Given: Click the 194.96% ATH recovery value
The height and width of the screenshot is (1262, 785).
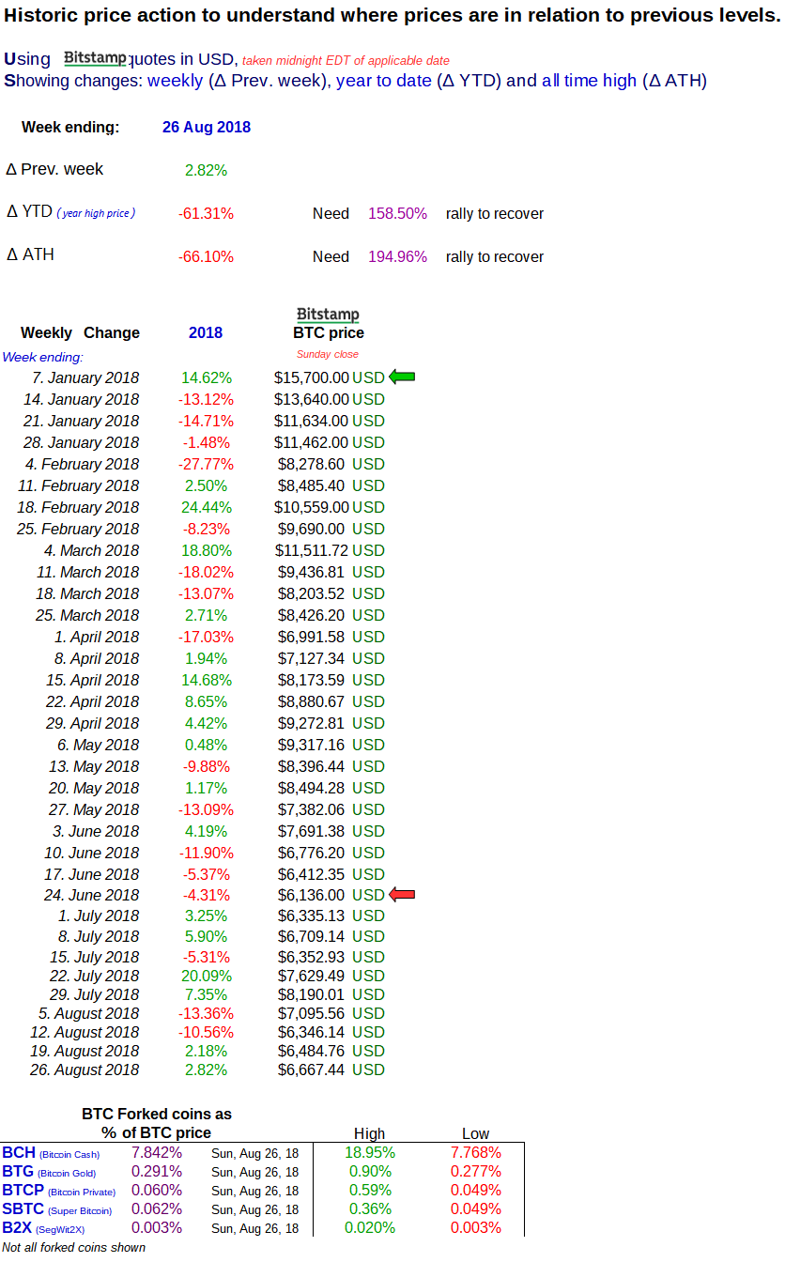Looking at the screenshot, I should (397, 256).
